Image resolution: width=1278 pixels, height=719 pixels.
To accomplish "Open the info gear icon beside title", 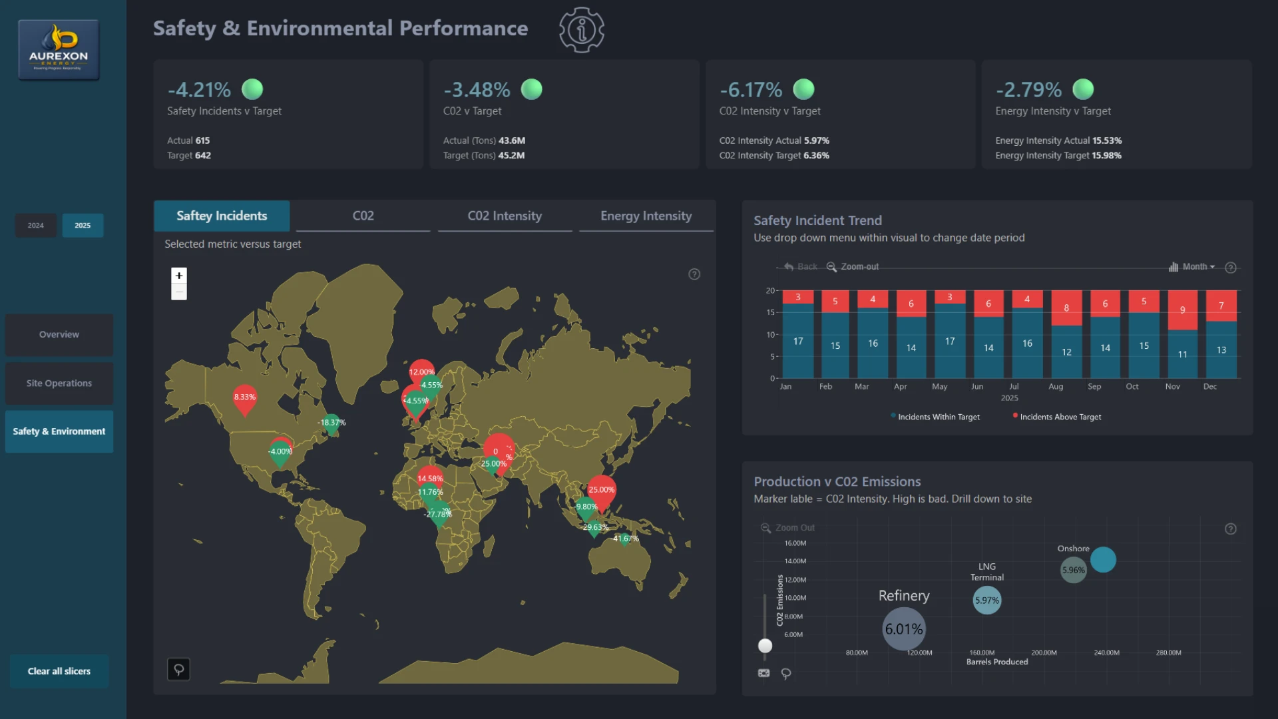I will coord(581,30).
